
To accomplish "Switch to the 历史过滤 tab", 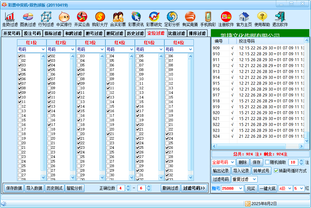I will (135, 33).
